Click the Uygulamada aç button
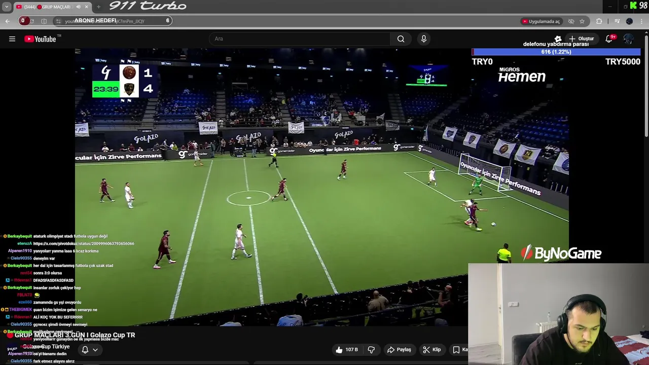649x365 pixels. click(541, 21)
